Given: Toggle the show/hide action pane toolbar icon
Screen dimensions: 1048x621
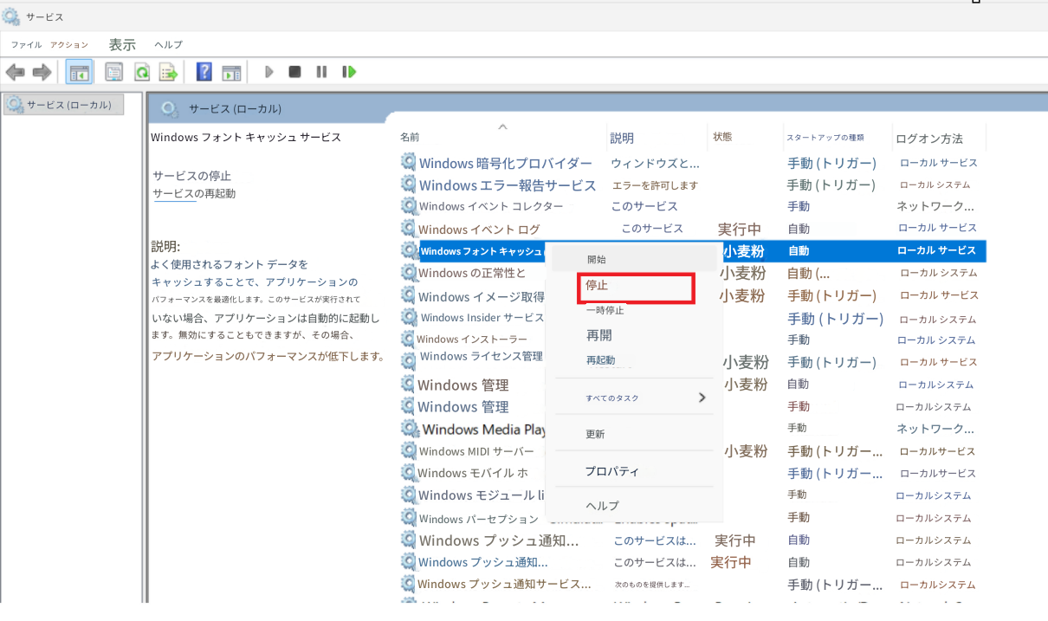Looking at the screenshot, I should coord(231,72).
